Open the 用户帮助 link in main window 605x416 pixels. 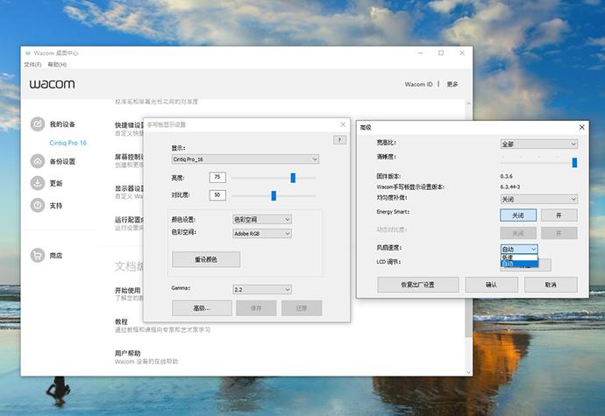coord(128,353)
